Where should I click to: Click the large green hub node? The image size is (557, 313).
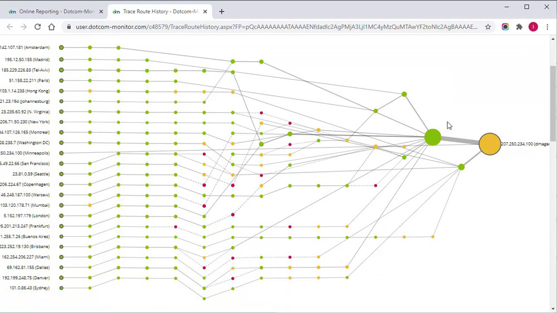tap(433, 137)
